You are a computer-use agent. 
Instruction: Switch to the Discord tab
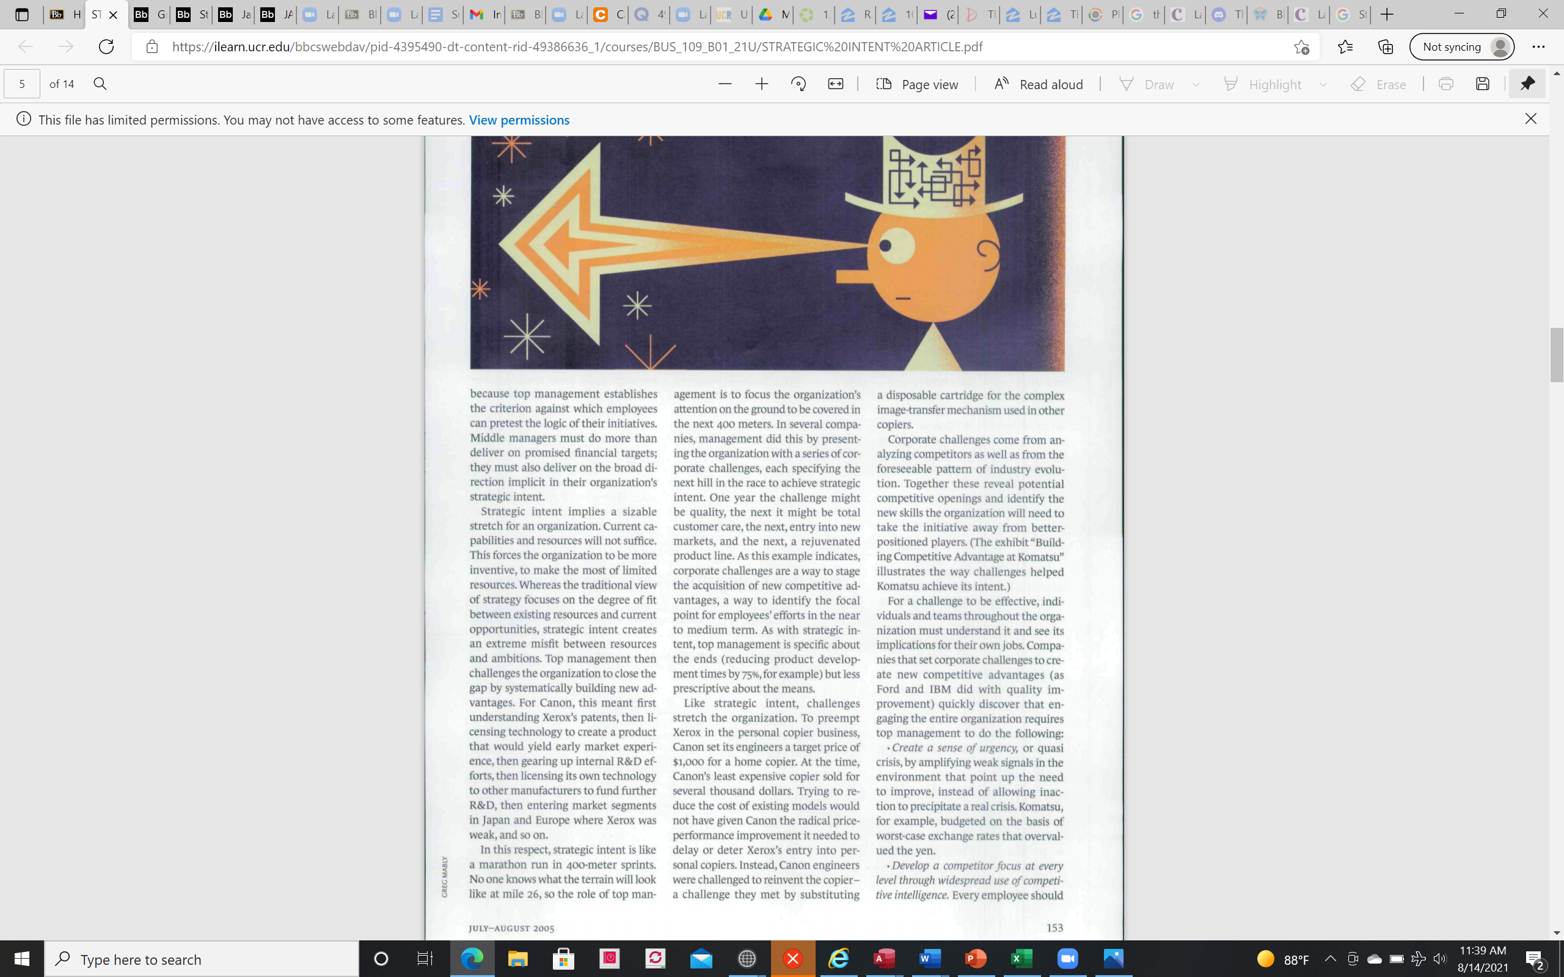coord(1226,14)
